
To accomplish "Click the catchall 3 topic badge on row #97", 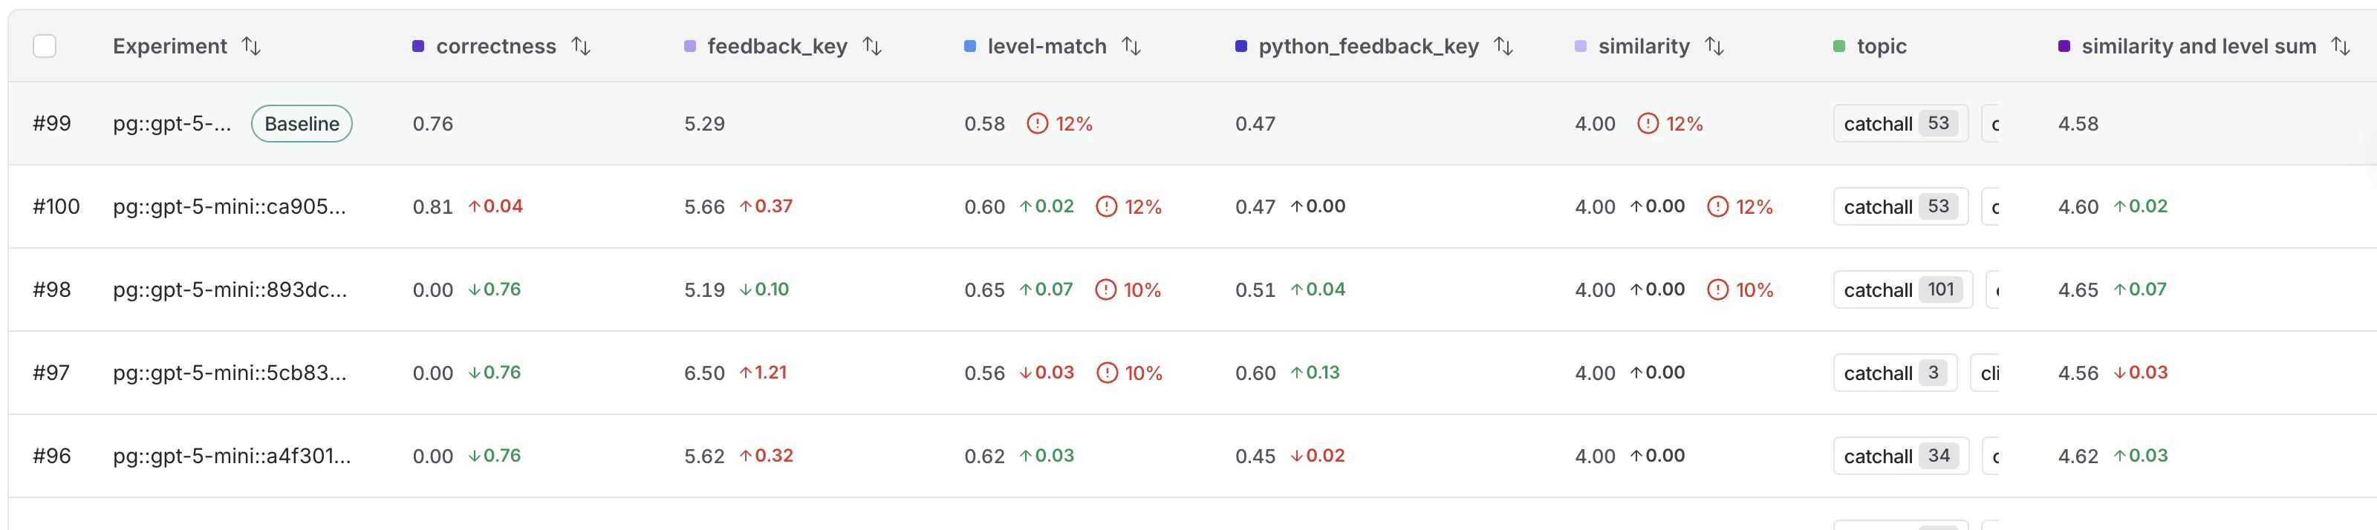I will tap(1896, 373).
